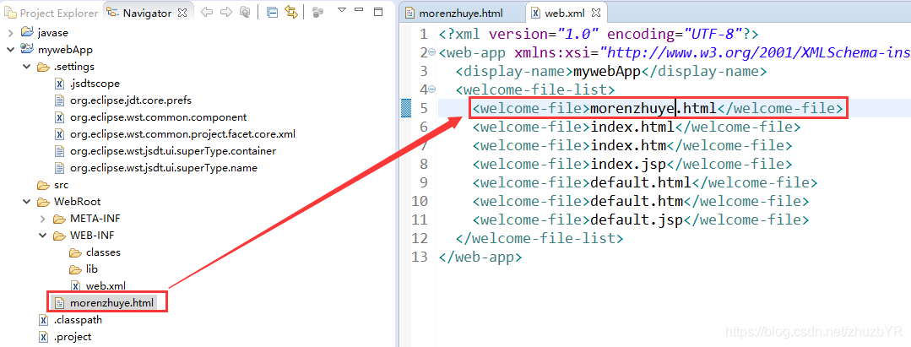Viewport: 911px width, 347px height.
Task: Click the Forward arrow in Navigator toolbar
Action: pos(226,12)
